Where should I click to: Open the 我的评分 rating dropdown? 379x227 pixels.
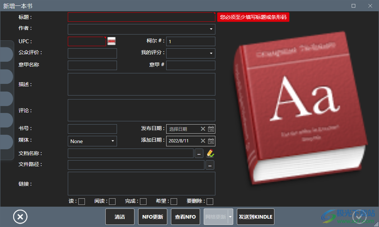(211, 53)
